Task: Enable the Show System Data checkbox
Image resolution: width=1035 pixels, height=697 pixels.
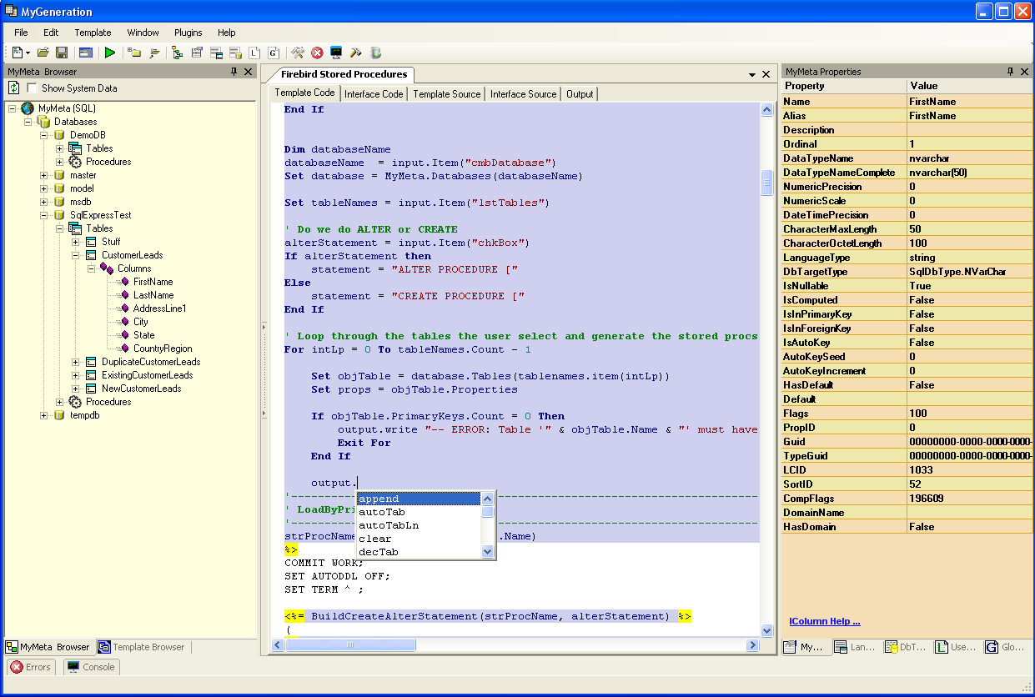Action: pos(32,88)
